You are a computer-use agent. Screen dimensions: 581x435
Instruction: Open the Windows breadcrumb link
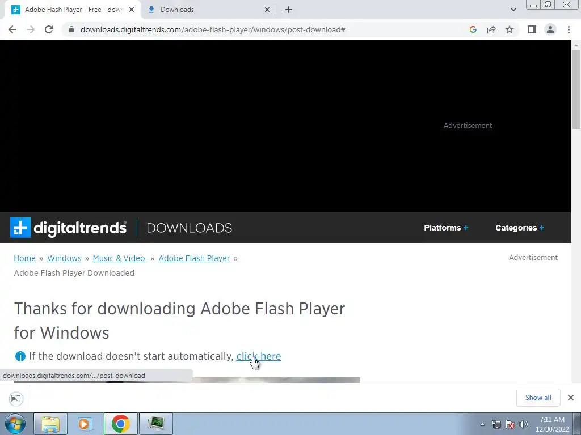click(64, 258)
